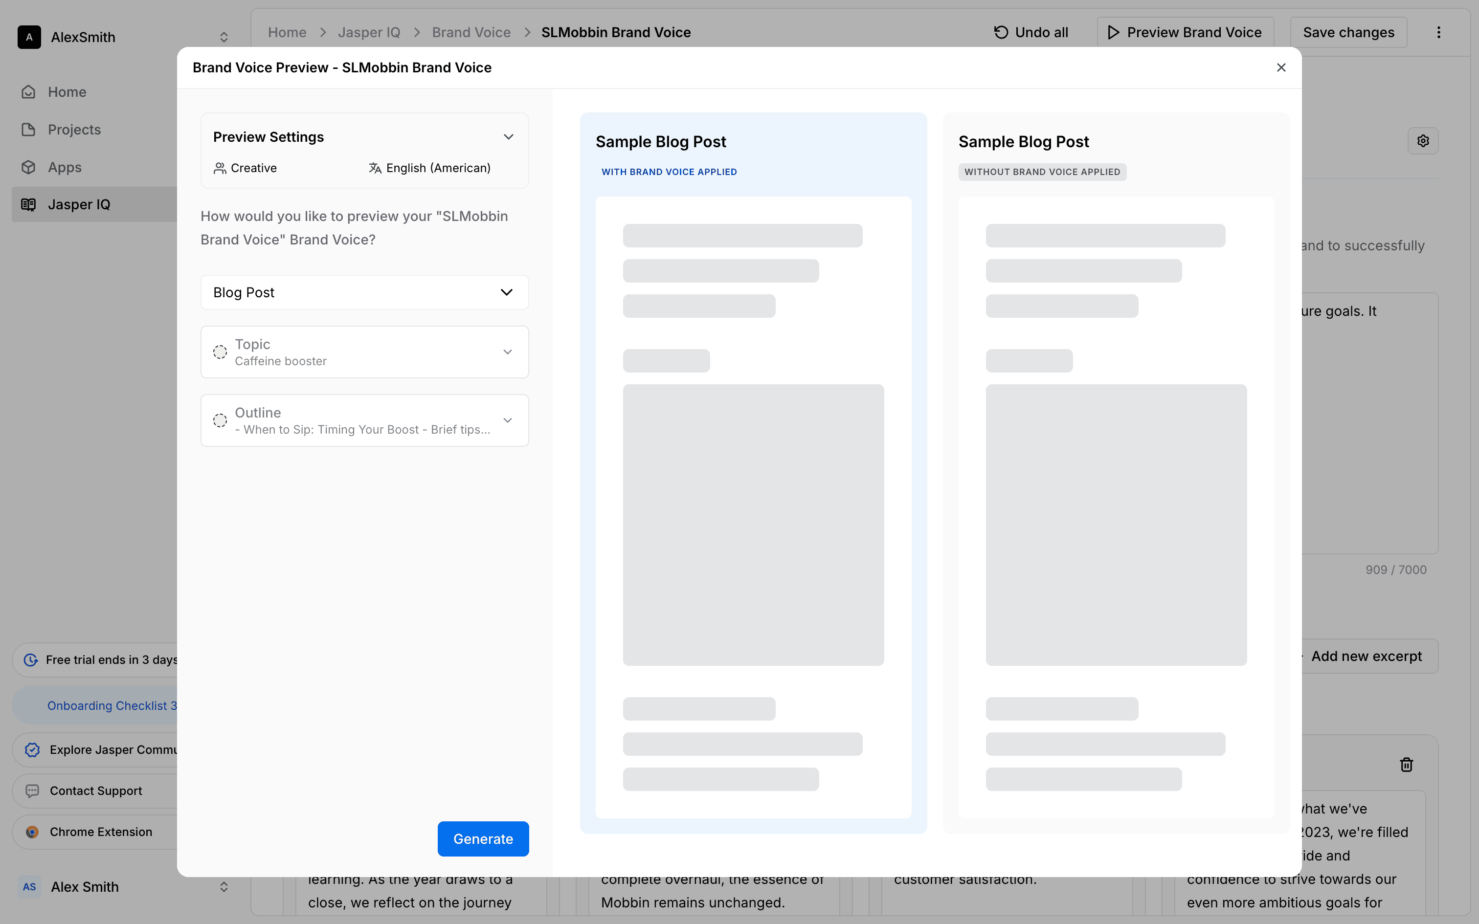Expand the Topic Caffeine booster section
This screenshot has height=924, width=1479.
click(507, 352)
